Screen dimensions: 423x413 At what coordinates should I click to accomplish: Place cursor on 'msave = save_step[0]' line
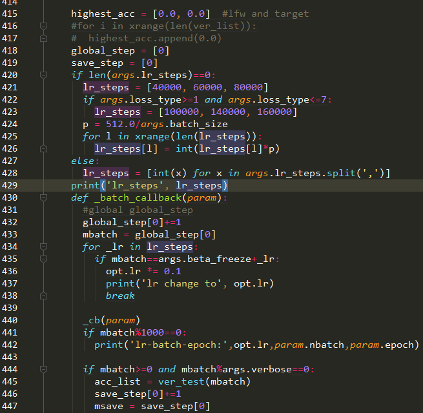[x=152, y=407]
